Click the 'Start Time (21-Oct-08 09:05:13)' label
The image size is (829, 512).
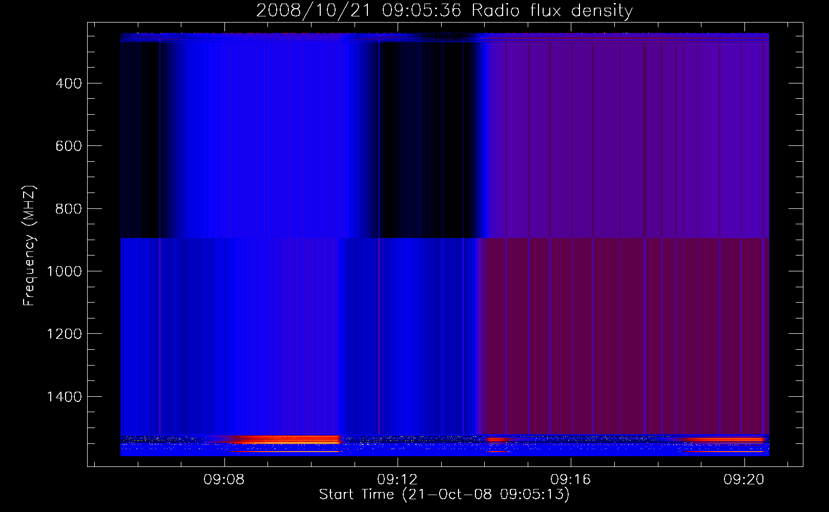pyautogui.click(x=444, y=495)
